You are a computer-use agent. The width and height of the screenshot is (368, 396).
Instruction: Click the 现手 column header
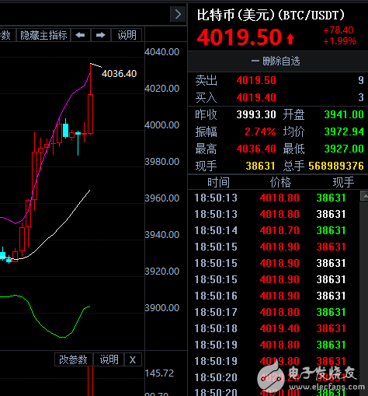coord(343,182)
